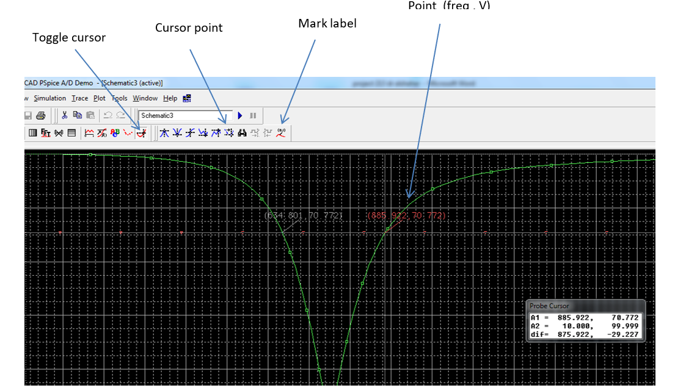Click the Cut scissors icon
The width and height of the screenshot is (686, 388).
(65, 115)
